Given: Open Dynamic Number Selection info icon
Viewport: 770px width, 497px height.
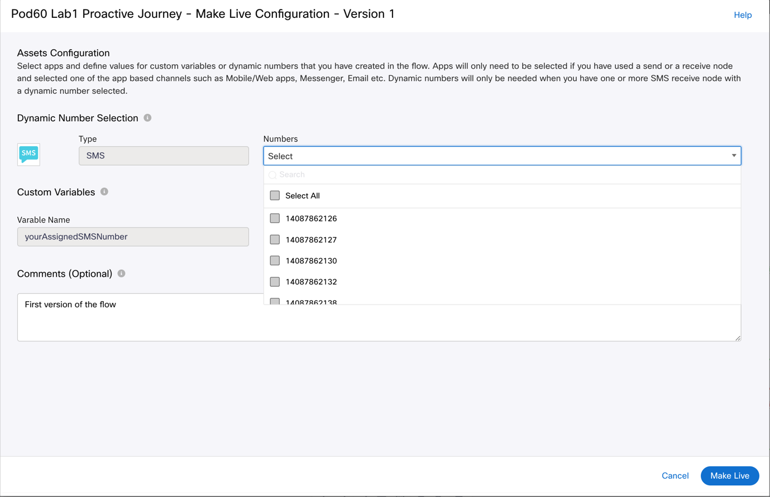Looking at the screenshot, I should point(147,118).
